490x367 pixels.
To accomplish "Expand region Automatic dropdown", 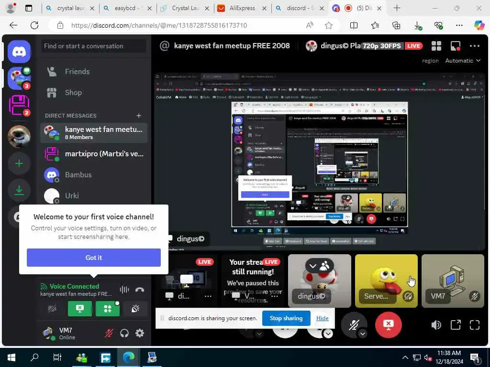I will 463,61.
